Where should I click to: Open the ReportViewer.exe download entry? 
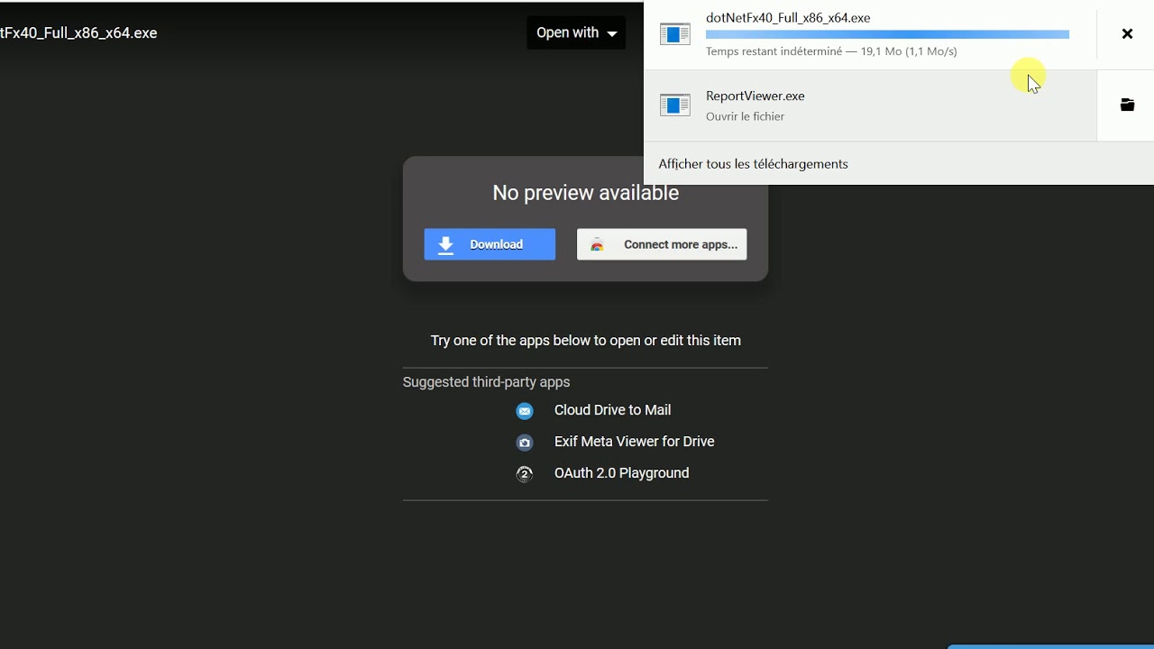pyautogui.click(x=870, y=105)
